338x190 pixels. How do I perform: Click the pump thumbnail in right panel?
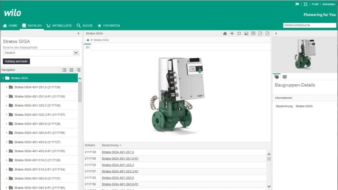coord(305,54)
